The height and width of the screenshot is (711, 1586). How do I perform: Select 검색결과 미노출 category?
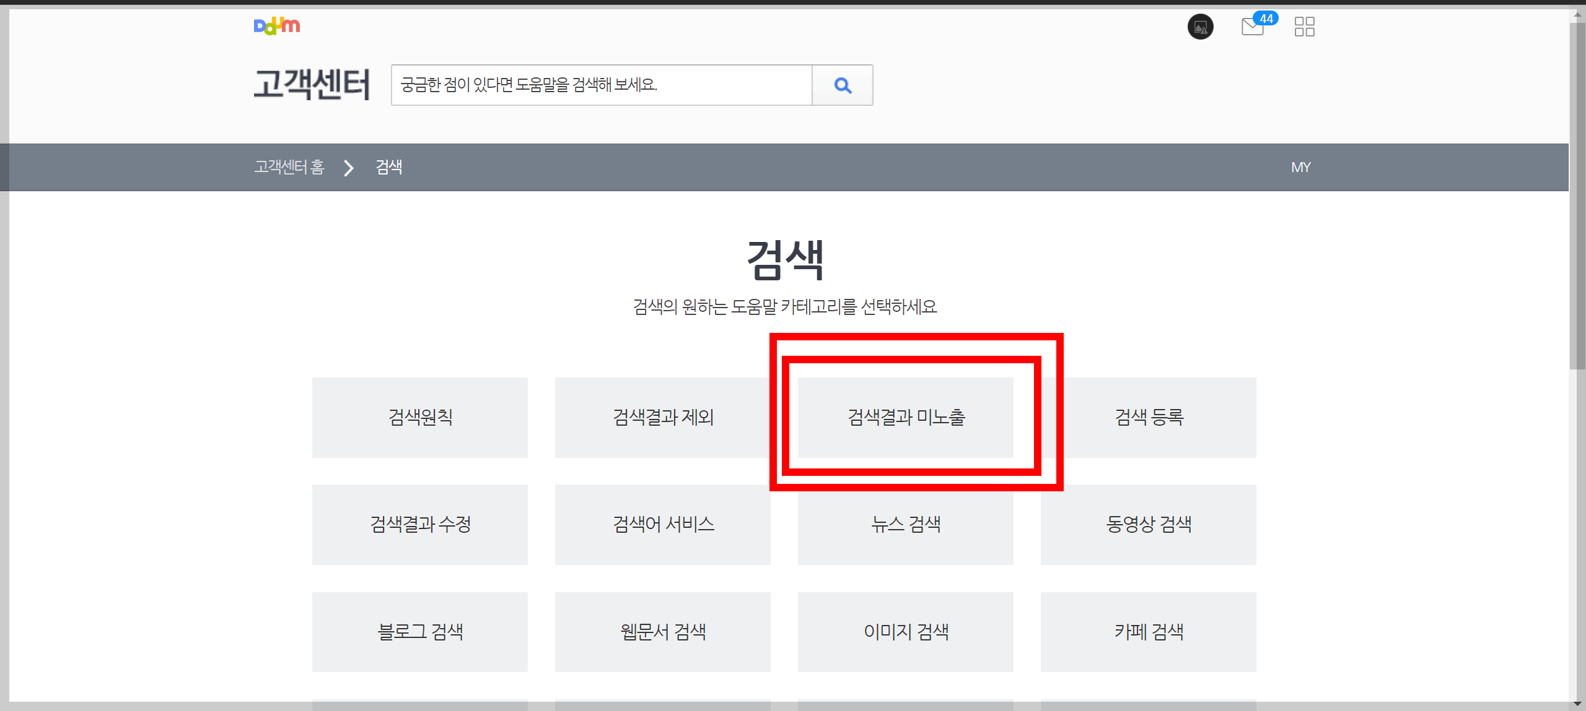905,418
